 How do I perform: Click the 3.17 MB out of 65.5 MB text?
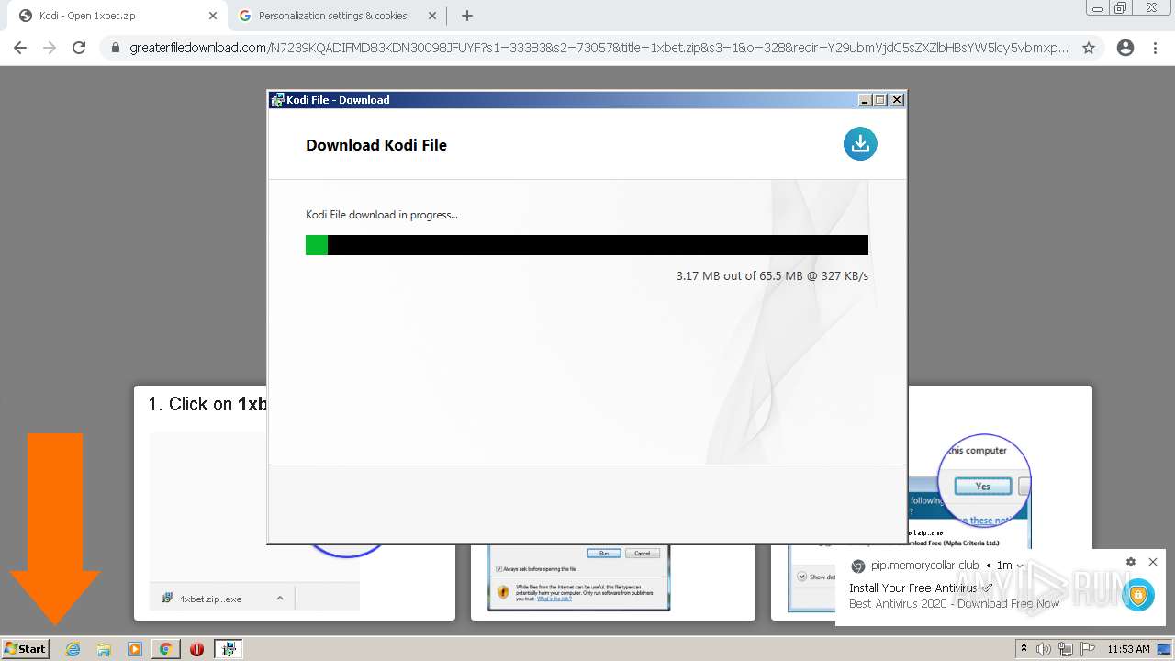point(772,275)
